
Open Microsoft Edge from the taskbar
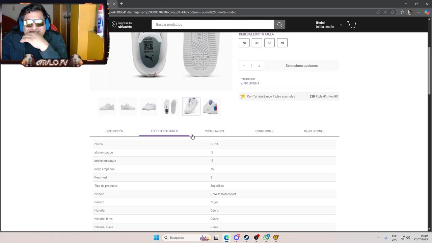[x=226, y=238]
